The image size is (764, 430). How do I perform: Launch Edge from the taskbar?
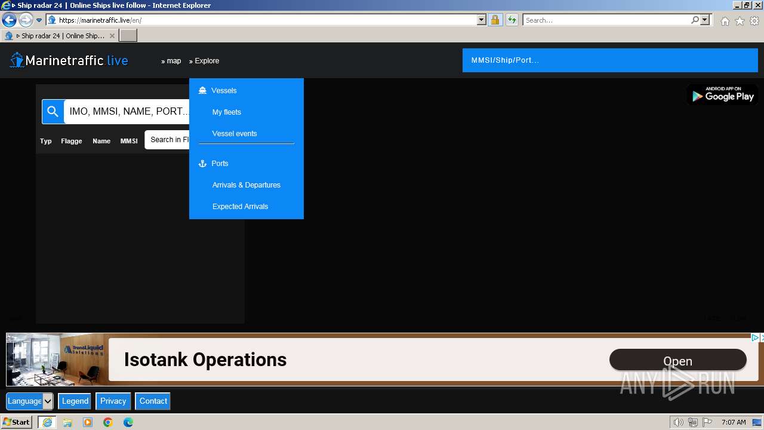pyautogui.click(x=128, y=422)
